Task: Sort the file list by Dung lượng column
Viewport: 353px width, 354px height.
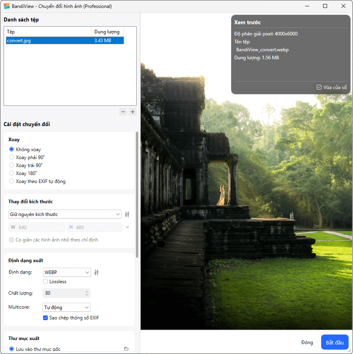Action: click(108, 32)
